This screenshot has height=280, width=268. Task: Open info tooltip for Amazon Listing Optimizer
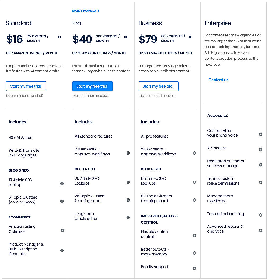pyautogui.click(x=62, y=230)
